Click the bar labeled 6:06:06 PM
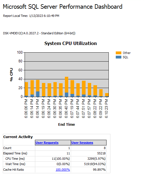This screenshot has height=180, width=144. [x=26, y=89]
